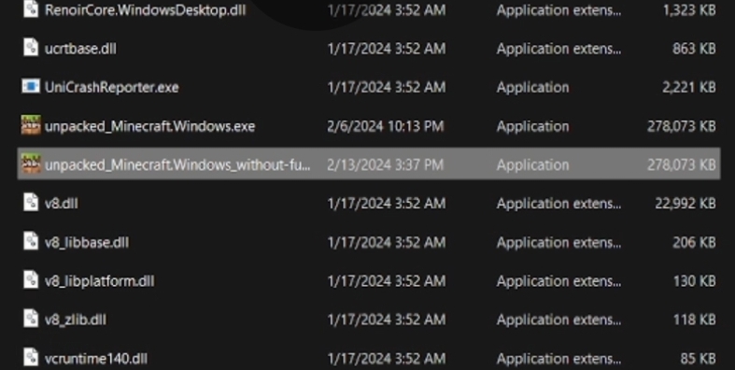Screen dimensions: 735x370
Task: Click the v8.dll file icon
Action: point(31,203)
